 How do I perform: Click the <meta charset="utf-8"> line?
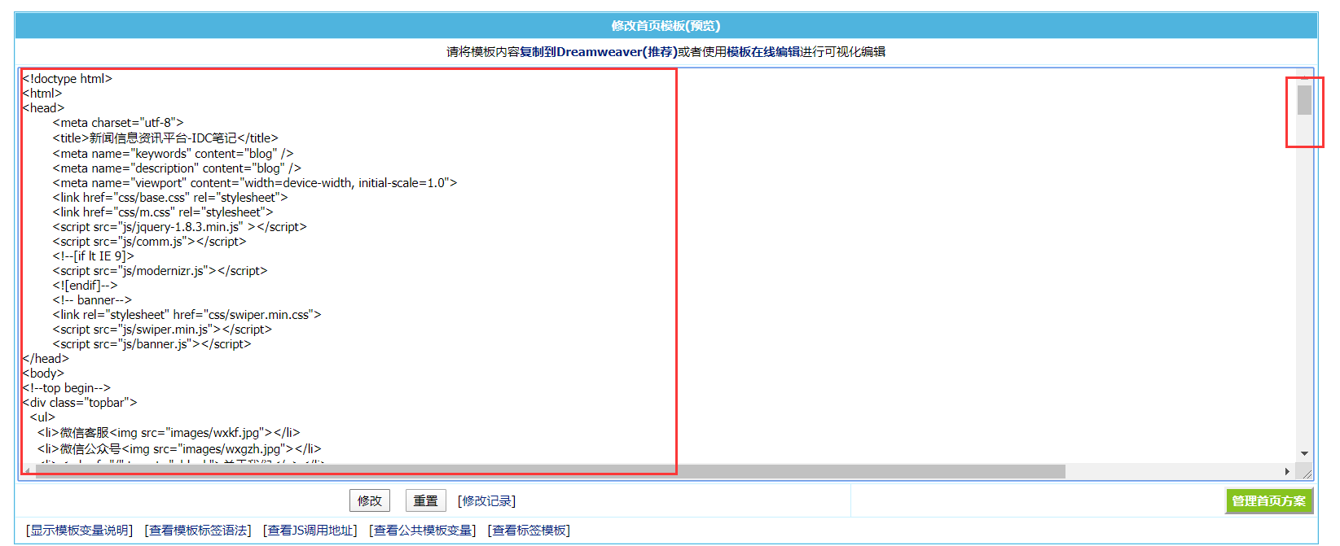click(118, 123)
